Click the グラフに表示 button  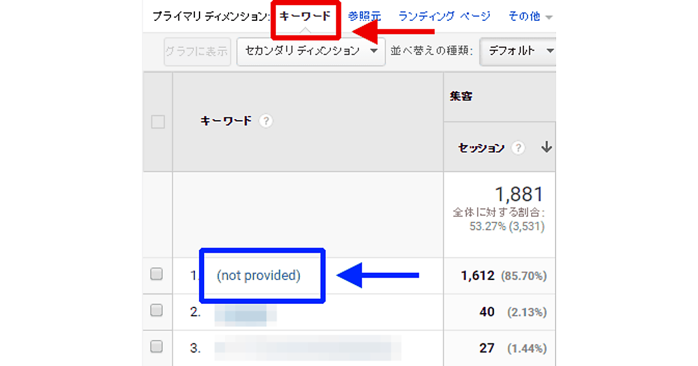pyautogui.click(x=197, y=51)
